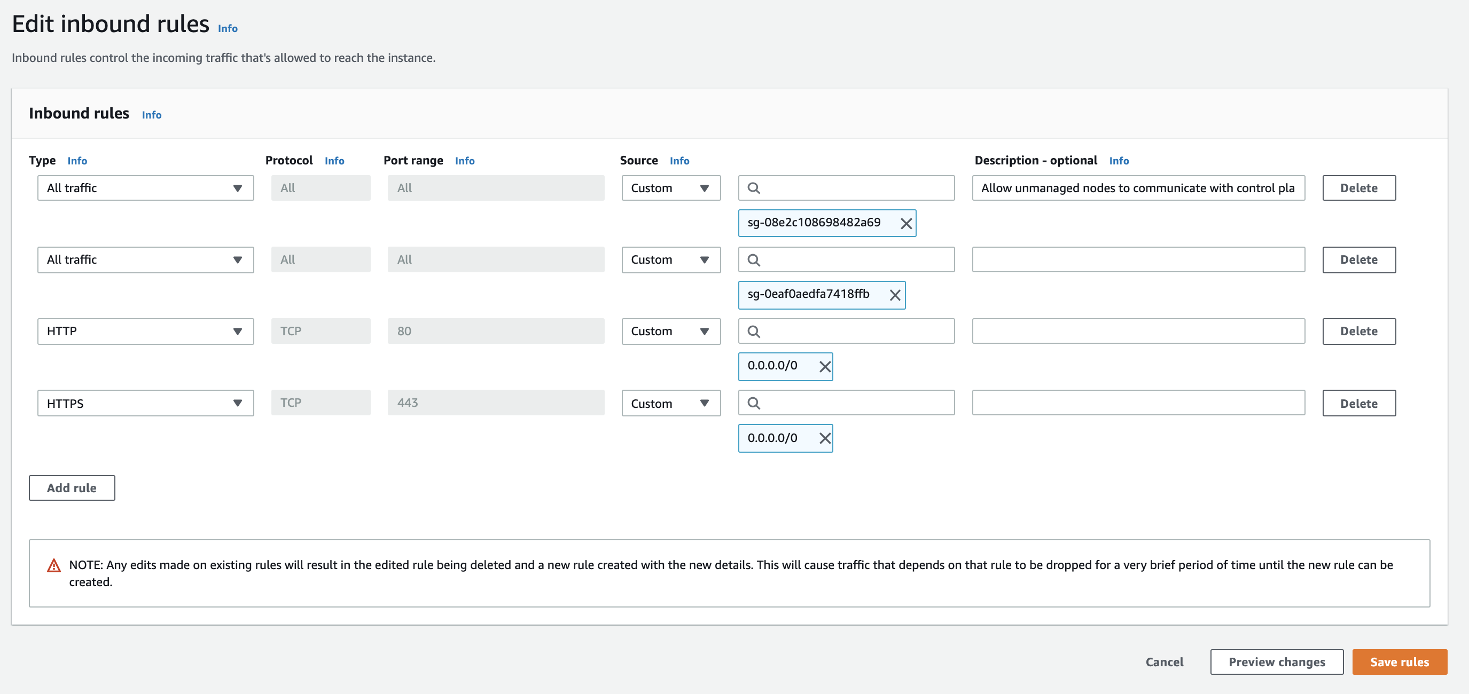
Task: Click the Info link next to Edit inbound rules
Action: [x=228, y=27]
